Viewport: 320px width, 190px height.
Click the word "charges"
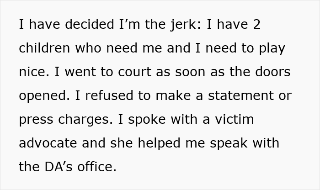coord(85,120)
